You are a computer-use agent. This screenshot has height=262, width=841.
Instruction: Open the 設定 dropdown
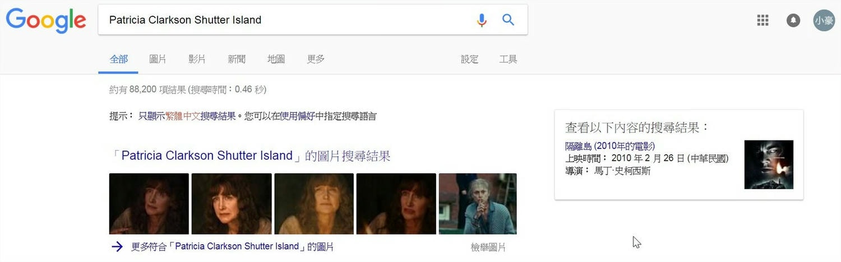tap(470, 59)
